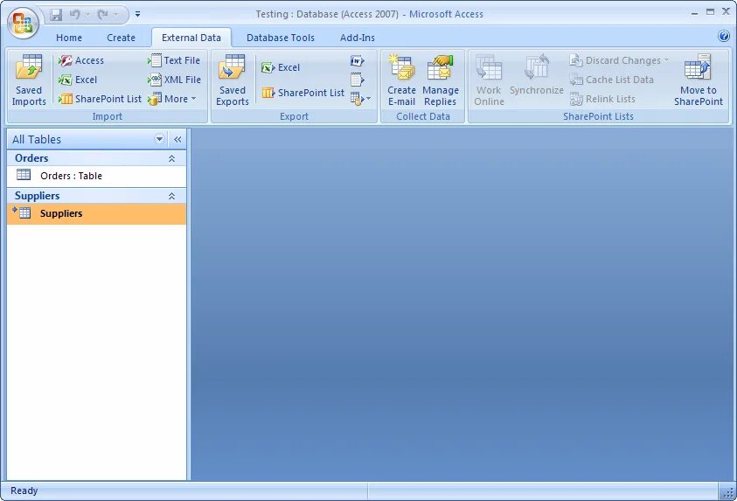Image resolution: width=737 pixels, height=501 pixels.
Task: Import an XML File
Action: click(x=174, y=80)
